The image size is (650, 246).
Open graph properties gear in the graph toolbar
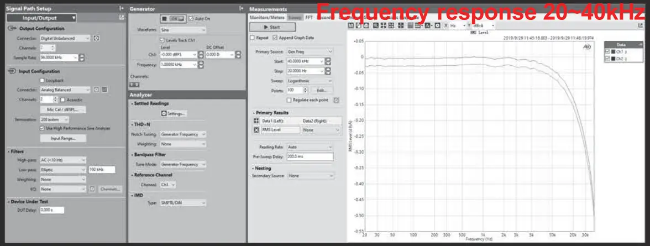coord(437,26)
